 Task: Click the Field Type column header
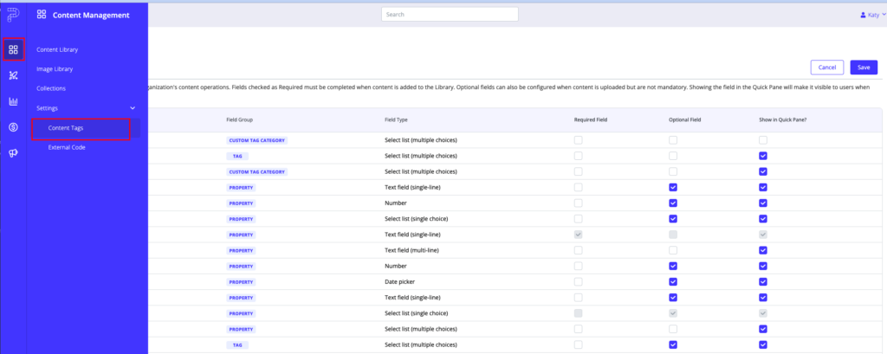(396, 120)
